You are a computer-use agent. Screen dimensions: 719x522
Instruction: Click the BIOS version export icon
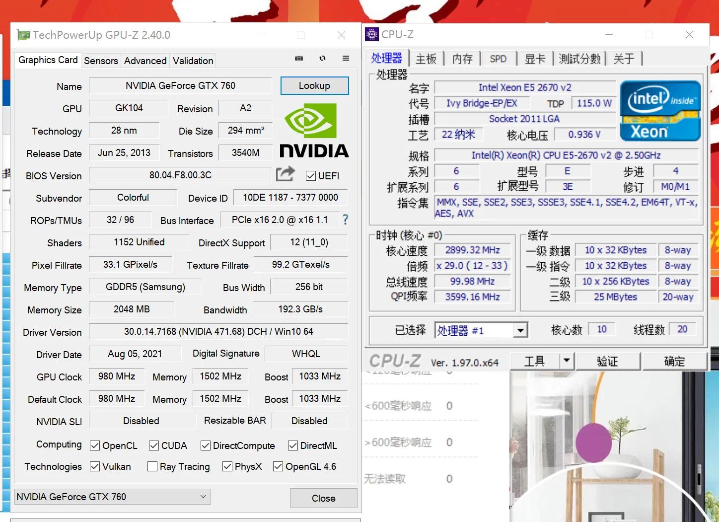pyautogui.click(x=285, y=174)
